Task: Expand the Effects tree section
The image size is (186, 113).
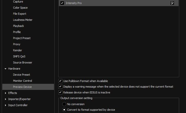Action: point(5,93)
